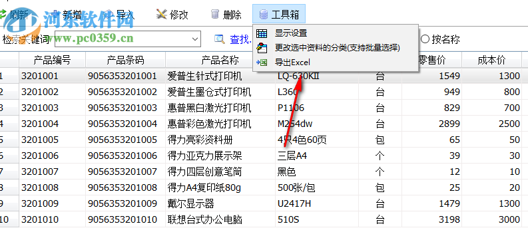Click product number 3201005
This screenshot has height=240, width=528.
52,140
